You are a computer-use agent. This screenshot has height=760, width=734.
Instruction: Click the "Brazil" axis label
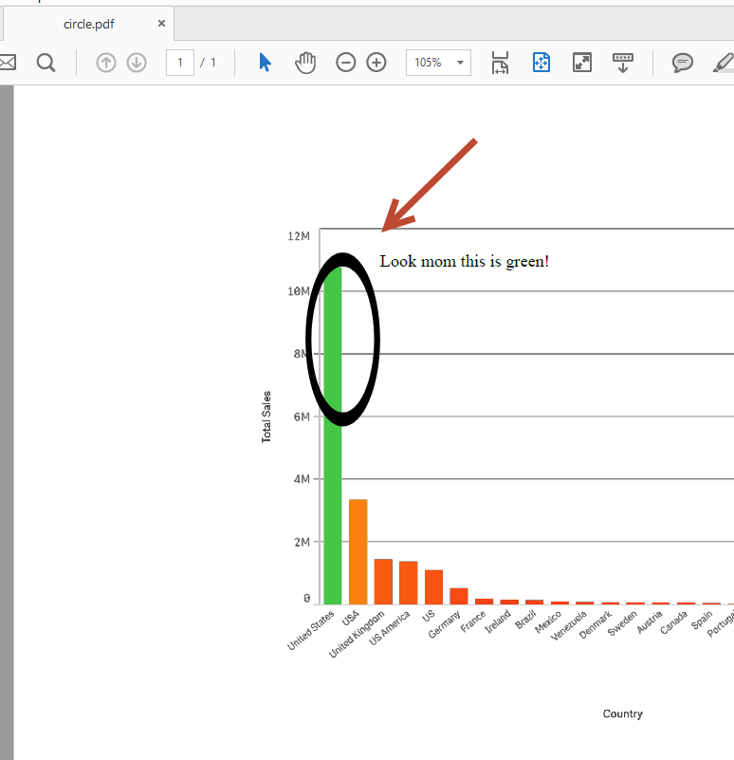coord(525,620)
